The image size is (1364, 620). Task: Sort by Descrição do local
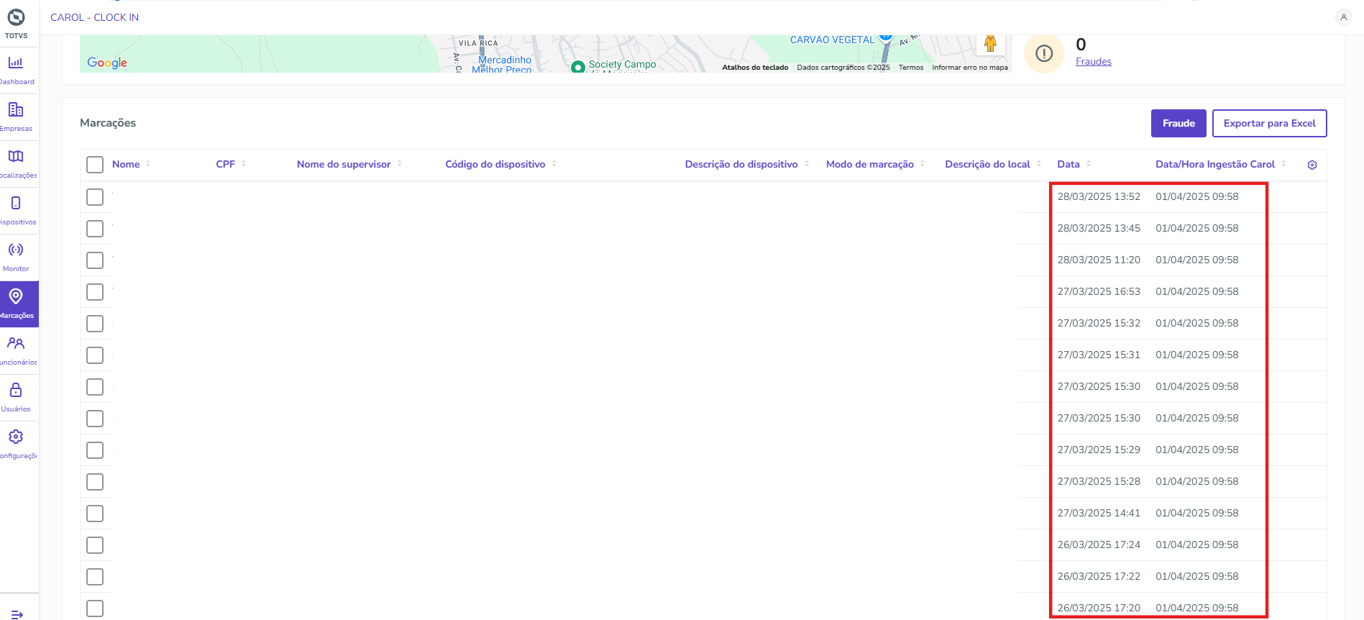click(x=1039, y=164)
